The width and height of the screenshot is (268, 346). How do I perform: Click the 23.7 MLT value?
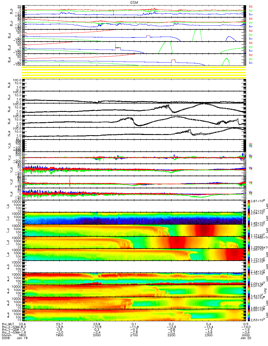(x=60, y=324)
